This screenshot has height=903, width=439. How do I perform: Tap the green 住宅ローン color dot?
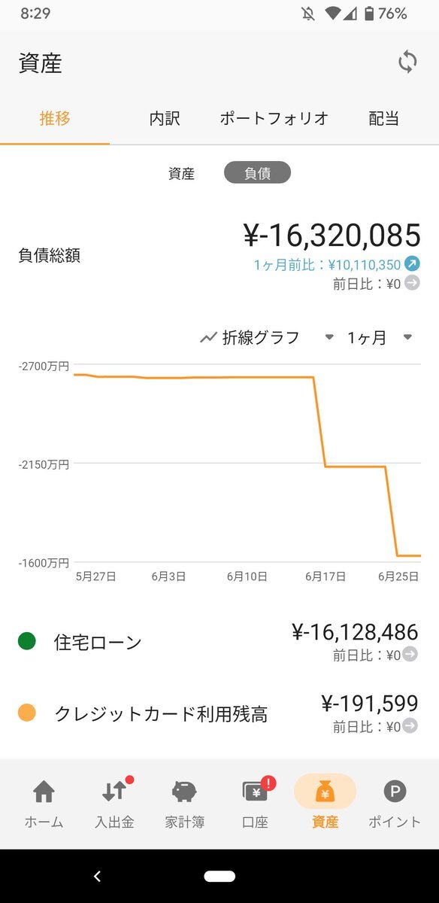(x=27, y=642)
